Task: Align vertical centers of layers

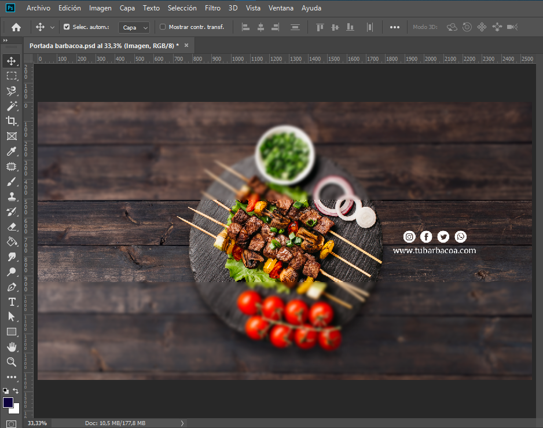Action: (335, 27)
